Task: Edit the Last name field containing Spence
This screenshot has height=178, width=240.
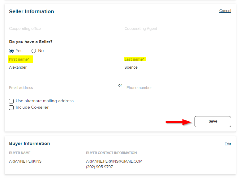Action: coord(178,67)
